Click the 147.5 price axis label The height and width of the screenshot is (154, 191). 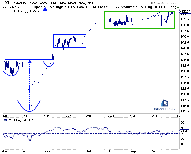185,31
